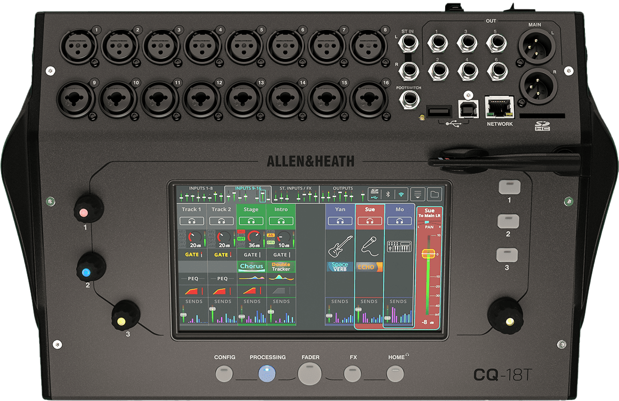Open the Space Verb effect on Yan
Viewport: 619px width, 401px height.
click(x=340, y=266)
